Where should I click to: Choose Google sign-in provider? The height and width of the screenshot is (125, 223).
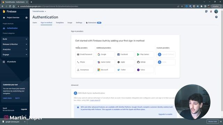[105, 55]
